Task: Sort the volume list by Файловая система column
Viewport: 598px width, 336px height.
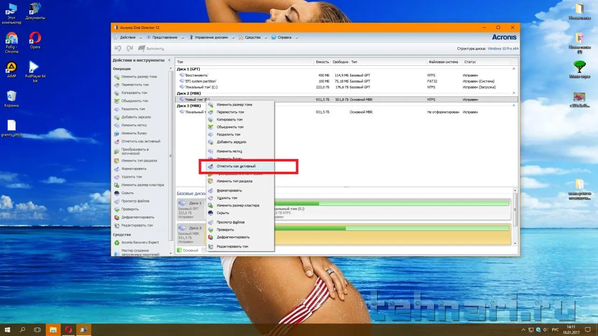Action: pos(444,62)
